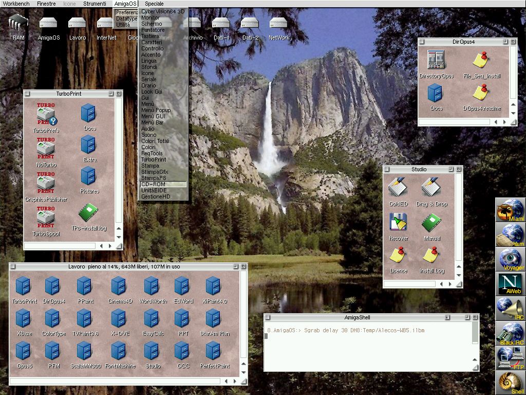The width and height of the screenshot is (526, 395).
Task: Select the RAM disk desktop icon
Action: 18,25
